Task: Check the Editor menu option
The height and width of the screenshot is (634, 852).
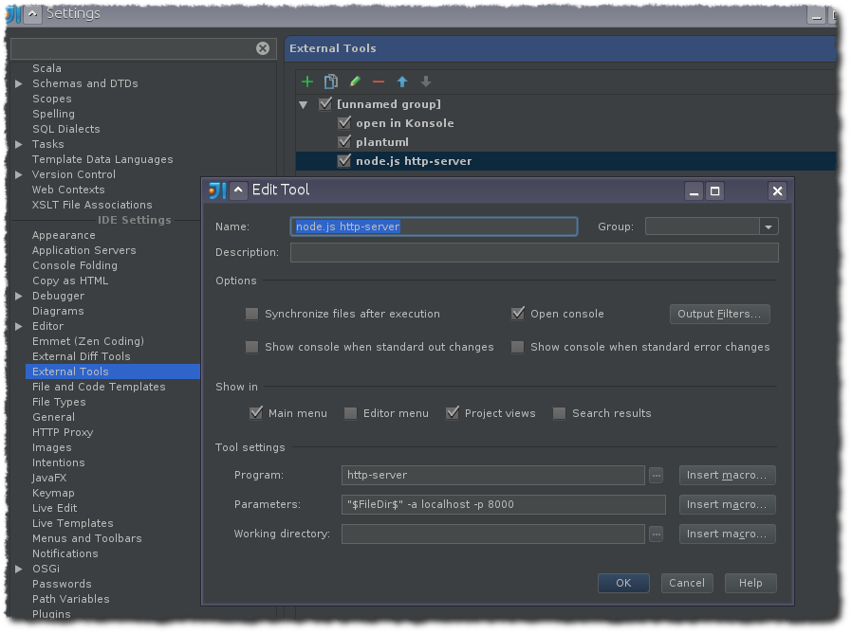Action: click(x=350, y=413)
